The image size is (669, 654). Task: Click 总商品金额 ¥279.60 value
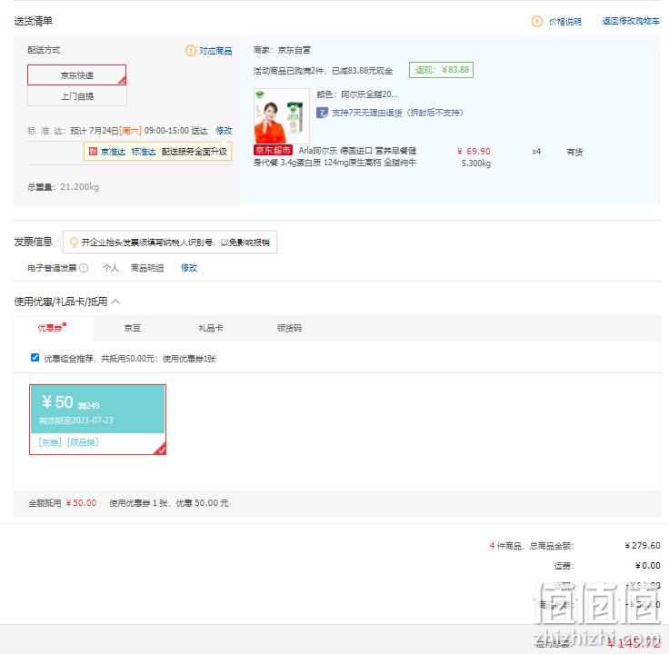coord(643,546)
